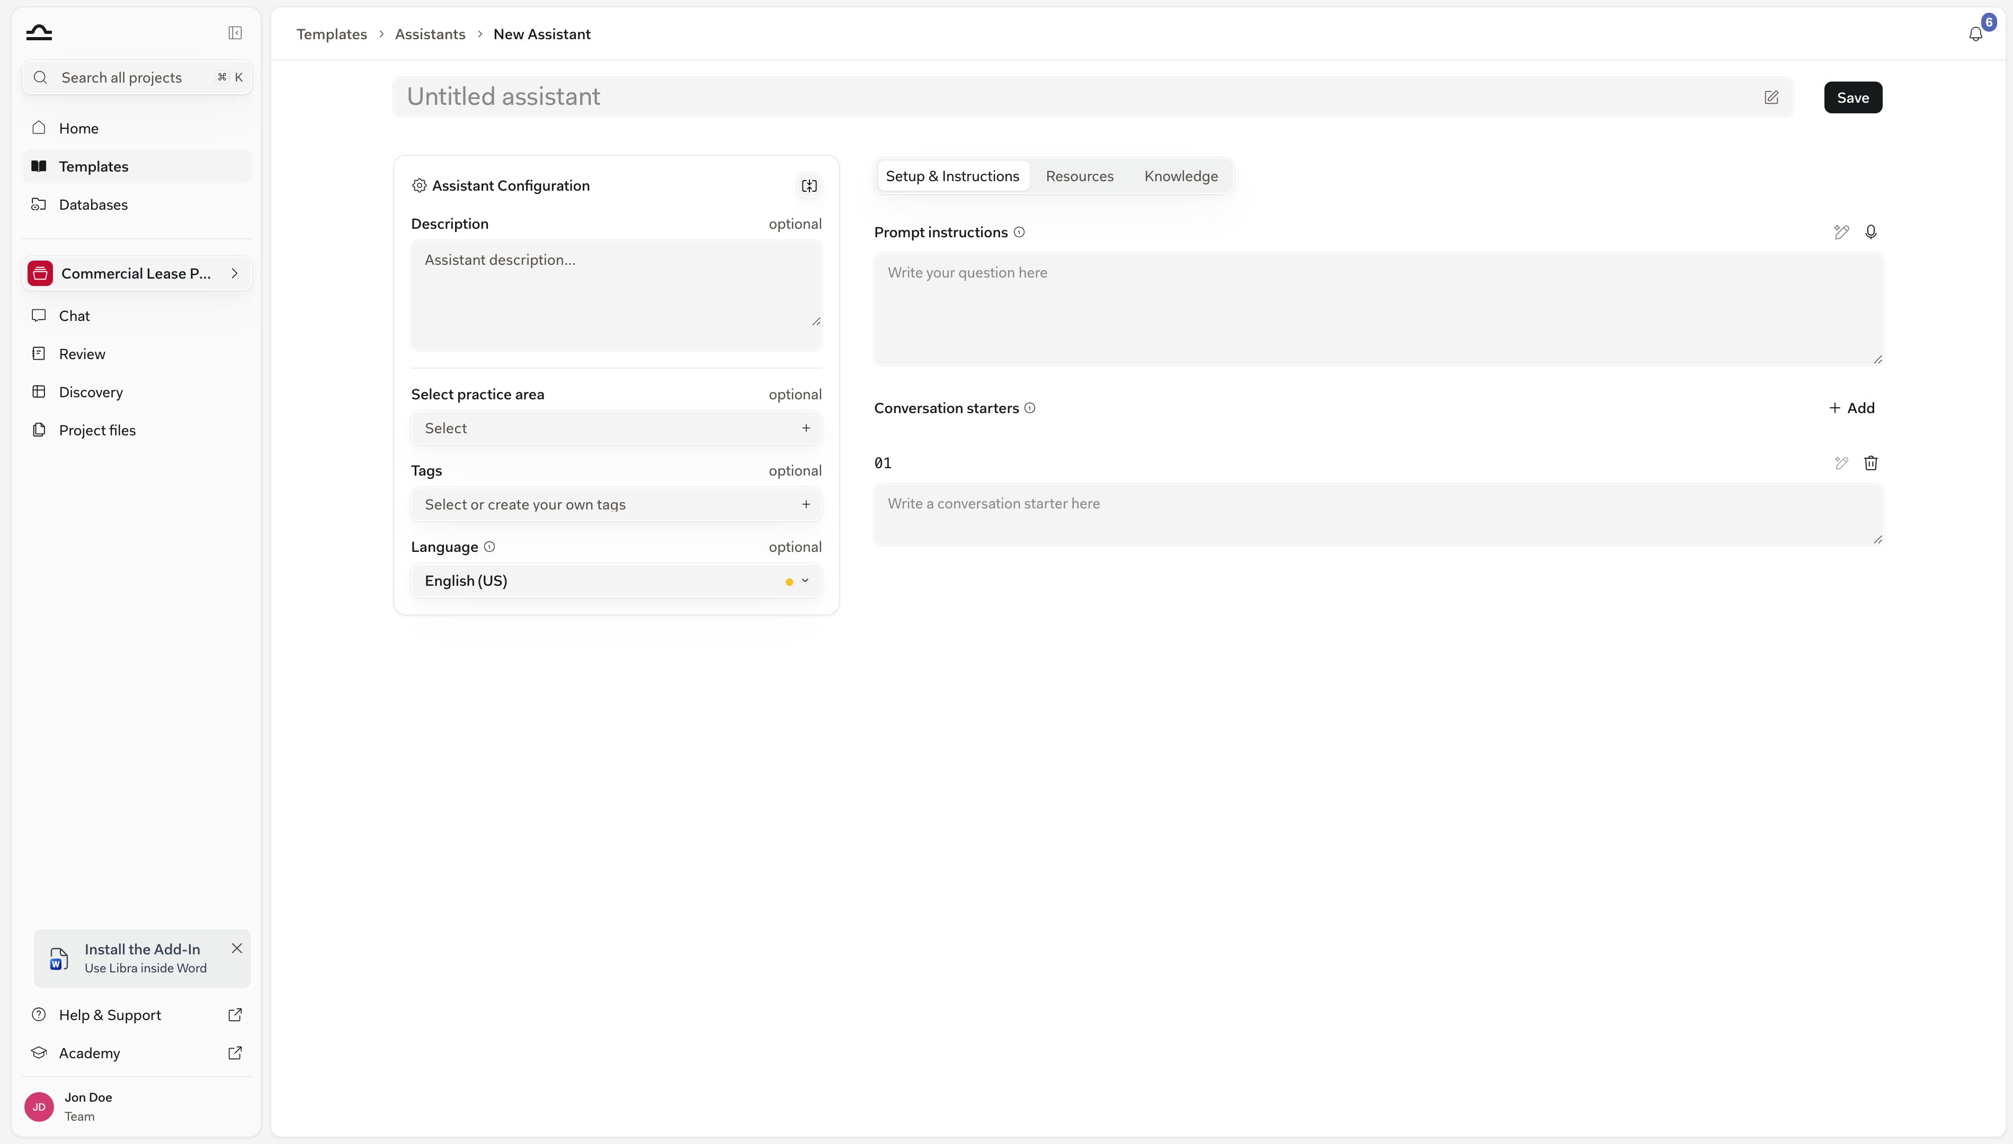Click the Word add-in document icon

point(59,959)
